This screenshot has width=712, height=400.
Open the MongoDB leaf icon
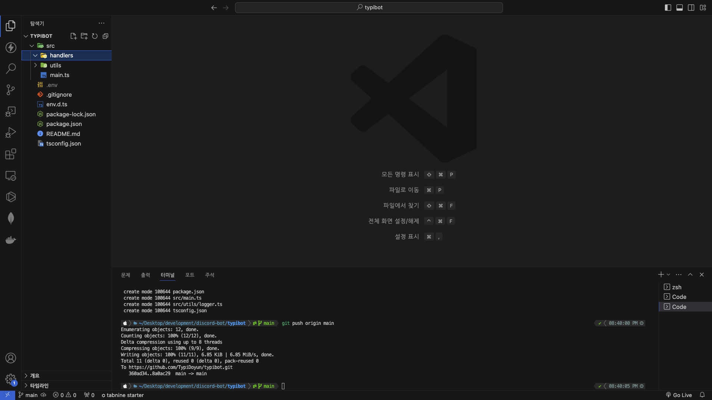pos(11,218)
